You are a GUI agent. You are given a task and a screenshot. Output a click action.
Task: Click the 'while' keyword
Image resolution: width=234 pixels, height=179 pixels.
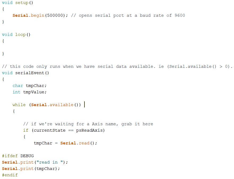[19, 105]
